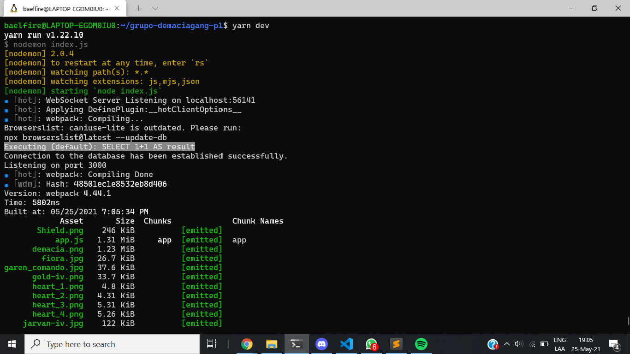Image resolution: width=630 pixels, height=354 pixels.
Task: Click the Type here to search field
Action: click(111, 344)
